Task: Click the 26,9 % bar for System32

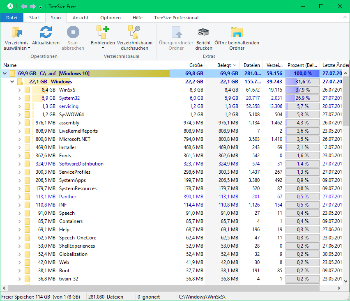Action: click(x=302, y=98)
